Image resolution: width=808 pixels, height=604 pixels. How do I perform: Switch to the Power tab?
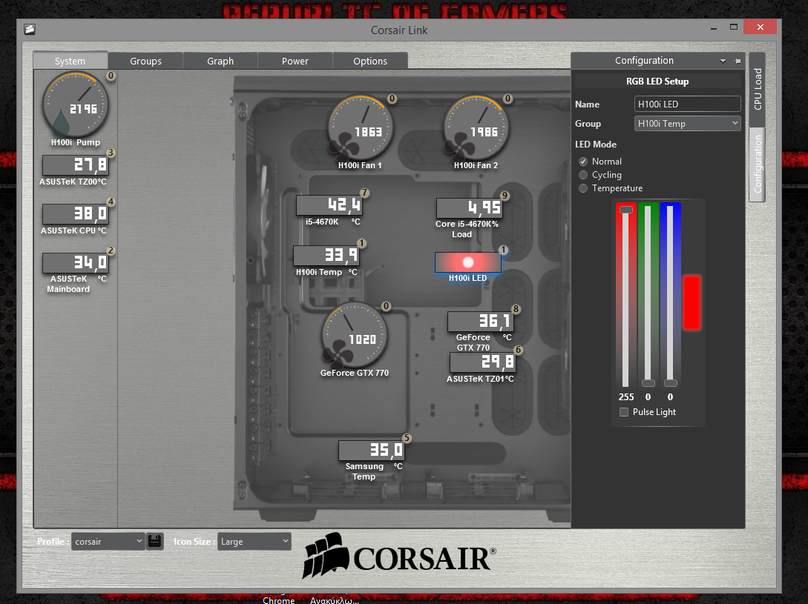(295, 61)
